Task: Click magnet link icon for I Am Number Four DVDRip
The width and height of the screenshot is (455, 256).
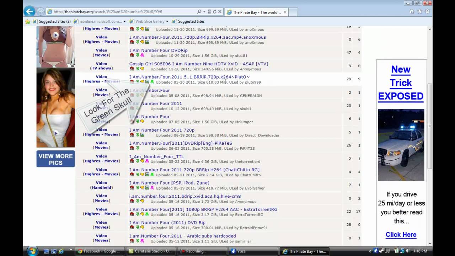Action: [132, 56]
